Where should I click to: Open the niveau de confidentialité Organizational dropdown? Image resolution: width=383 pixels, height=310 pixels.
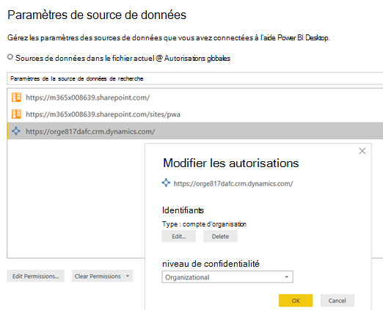coord(227,277)
